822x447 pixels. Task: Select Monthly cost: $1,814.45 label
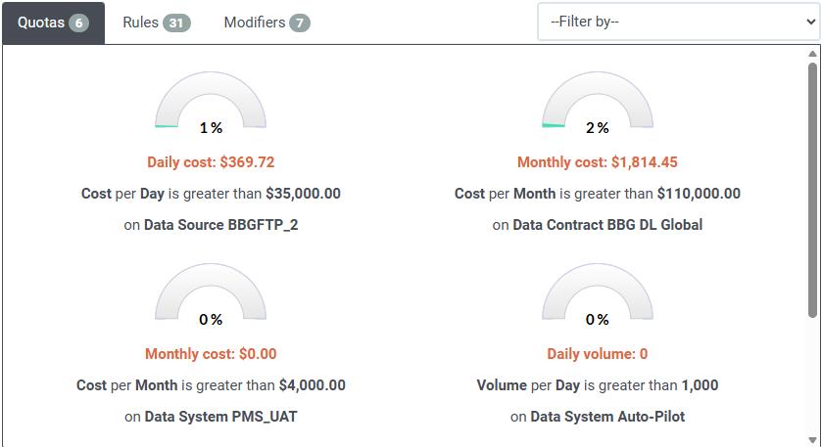pos(597,162)
